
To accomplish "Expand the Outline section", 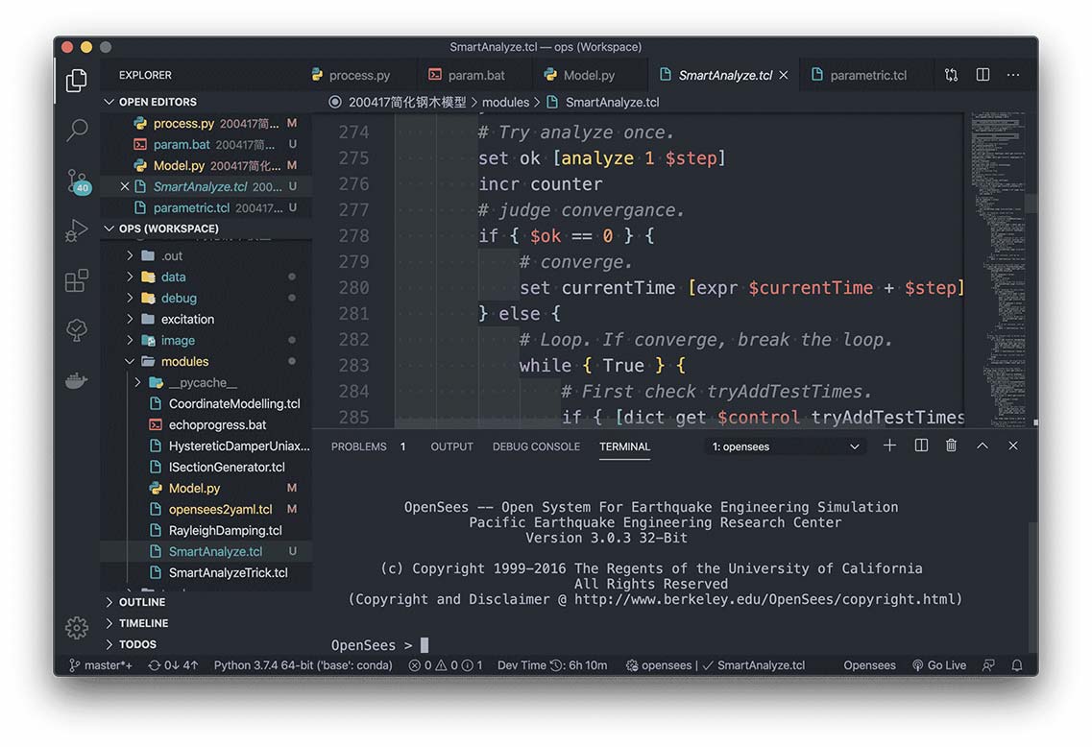I will (x=206, y=602).
